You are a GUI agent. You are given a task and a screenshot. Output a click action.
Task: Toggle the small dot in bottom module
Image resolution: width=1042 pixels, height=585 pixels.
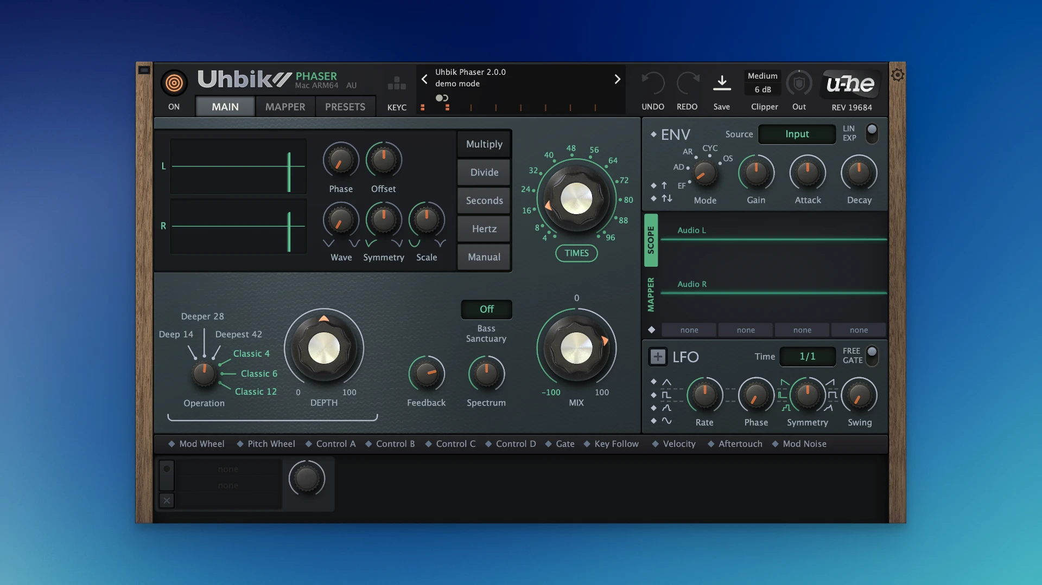coord(167,468)
